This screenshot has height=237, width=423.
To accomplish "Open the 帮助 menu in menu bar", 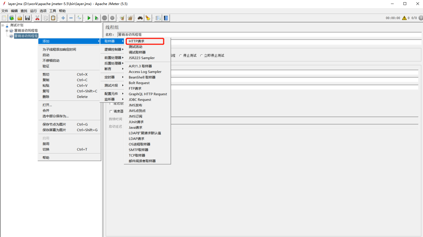I will coord(62,11).
